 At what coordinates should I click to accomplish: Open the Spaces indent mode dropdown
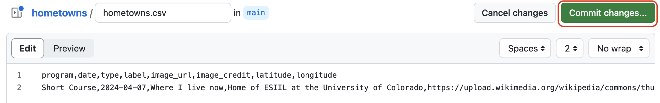coord(525,48)
